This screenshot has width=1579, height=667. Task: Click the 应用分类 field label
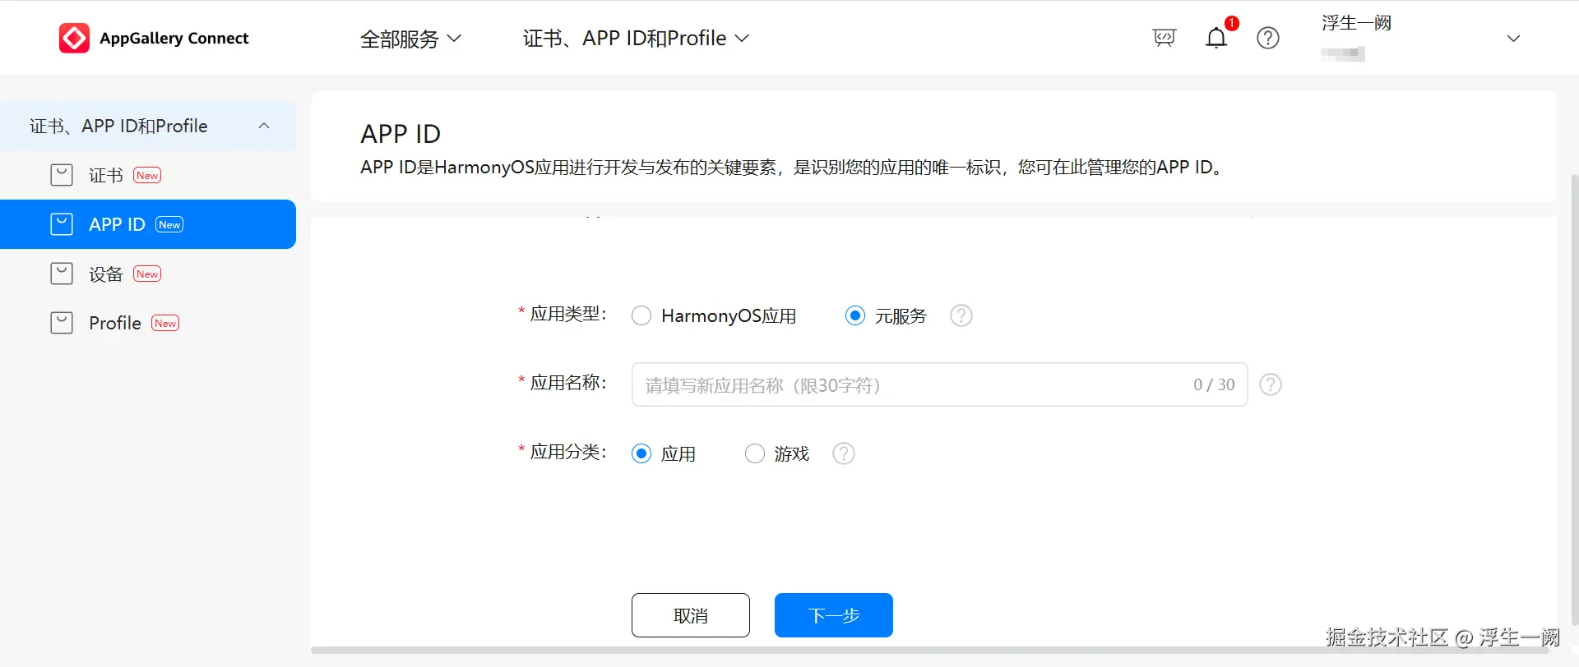point(568,452)
